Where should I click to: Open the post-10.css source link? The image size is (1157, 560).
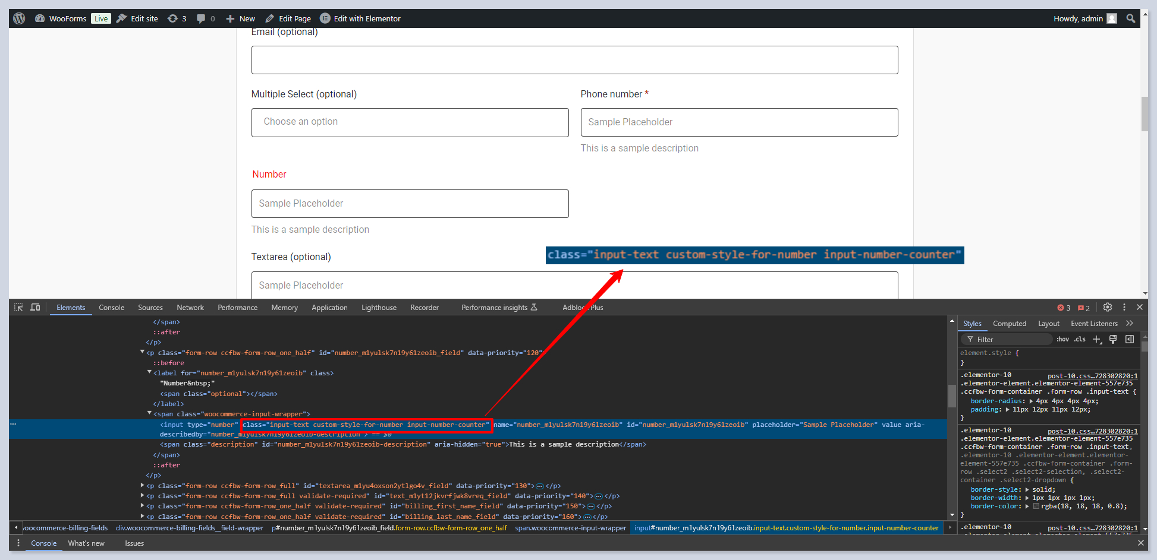(x=1092, y=375)
